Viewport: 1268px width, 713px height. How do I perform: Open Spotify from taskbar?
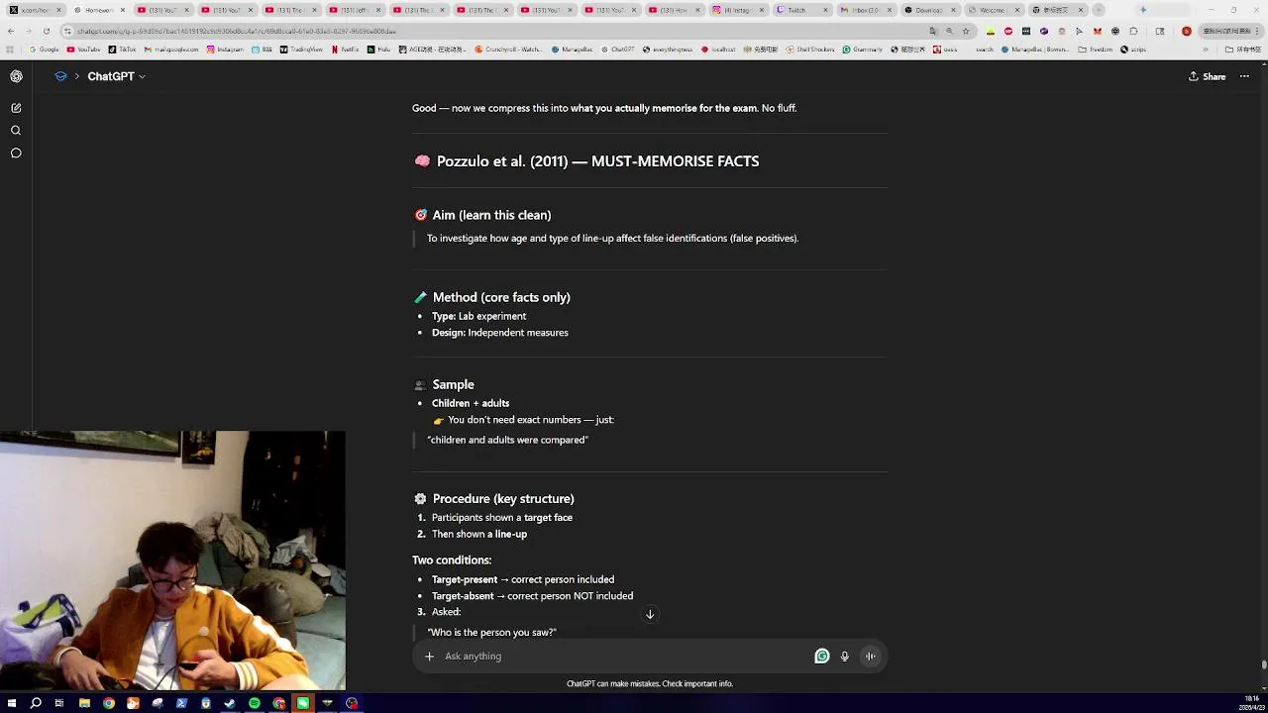(255, 703)
